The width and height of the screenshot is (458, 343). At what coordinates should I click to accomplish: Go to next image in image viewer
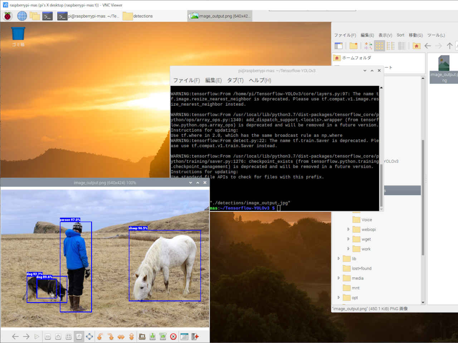coord(26,337)
